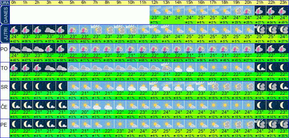Click the URA header cell
The height and width of the screenshot is (138, 289).
(x=5, y=3)
